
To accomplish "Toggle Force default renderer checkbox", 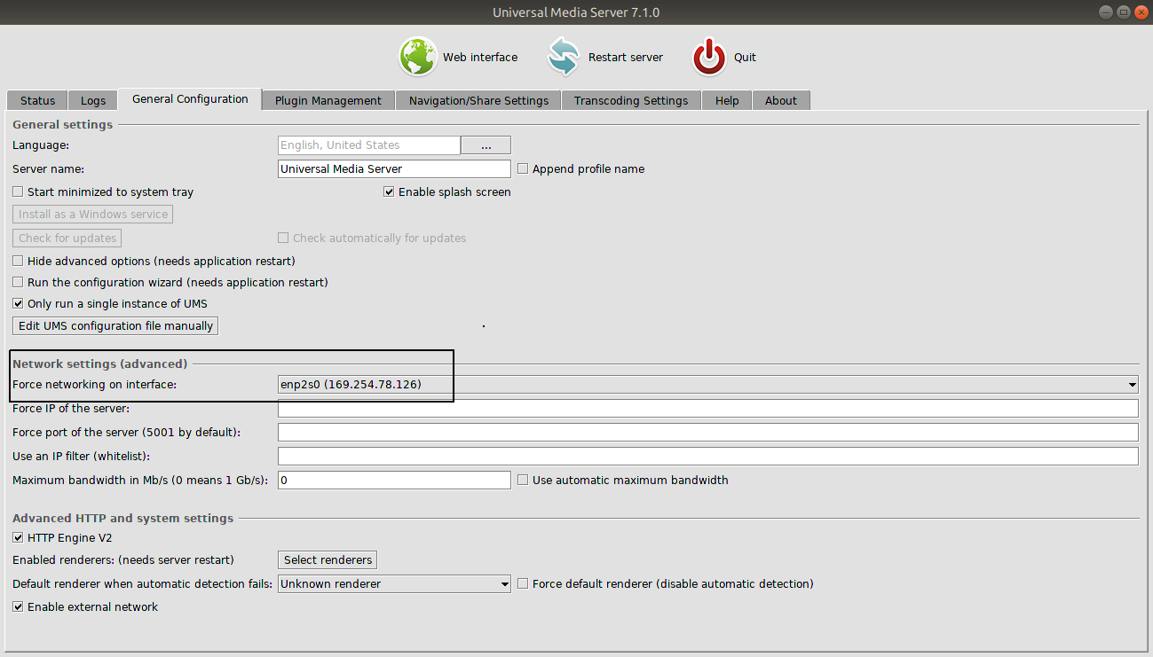I will click(523, 583).
